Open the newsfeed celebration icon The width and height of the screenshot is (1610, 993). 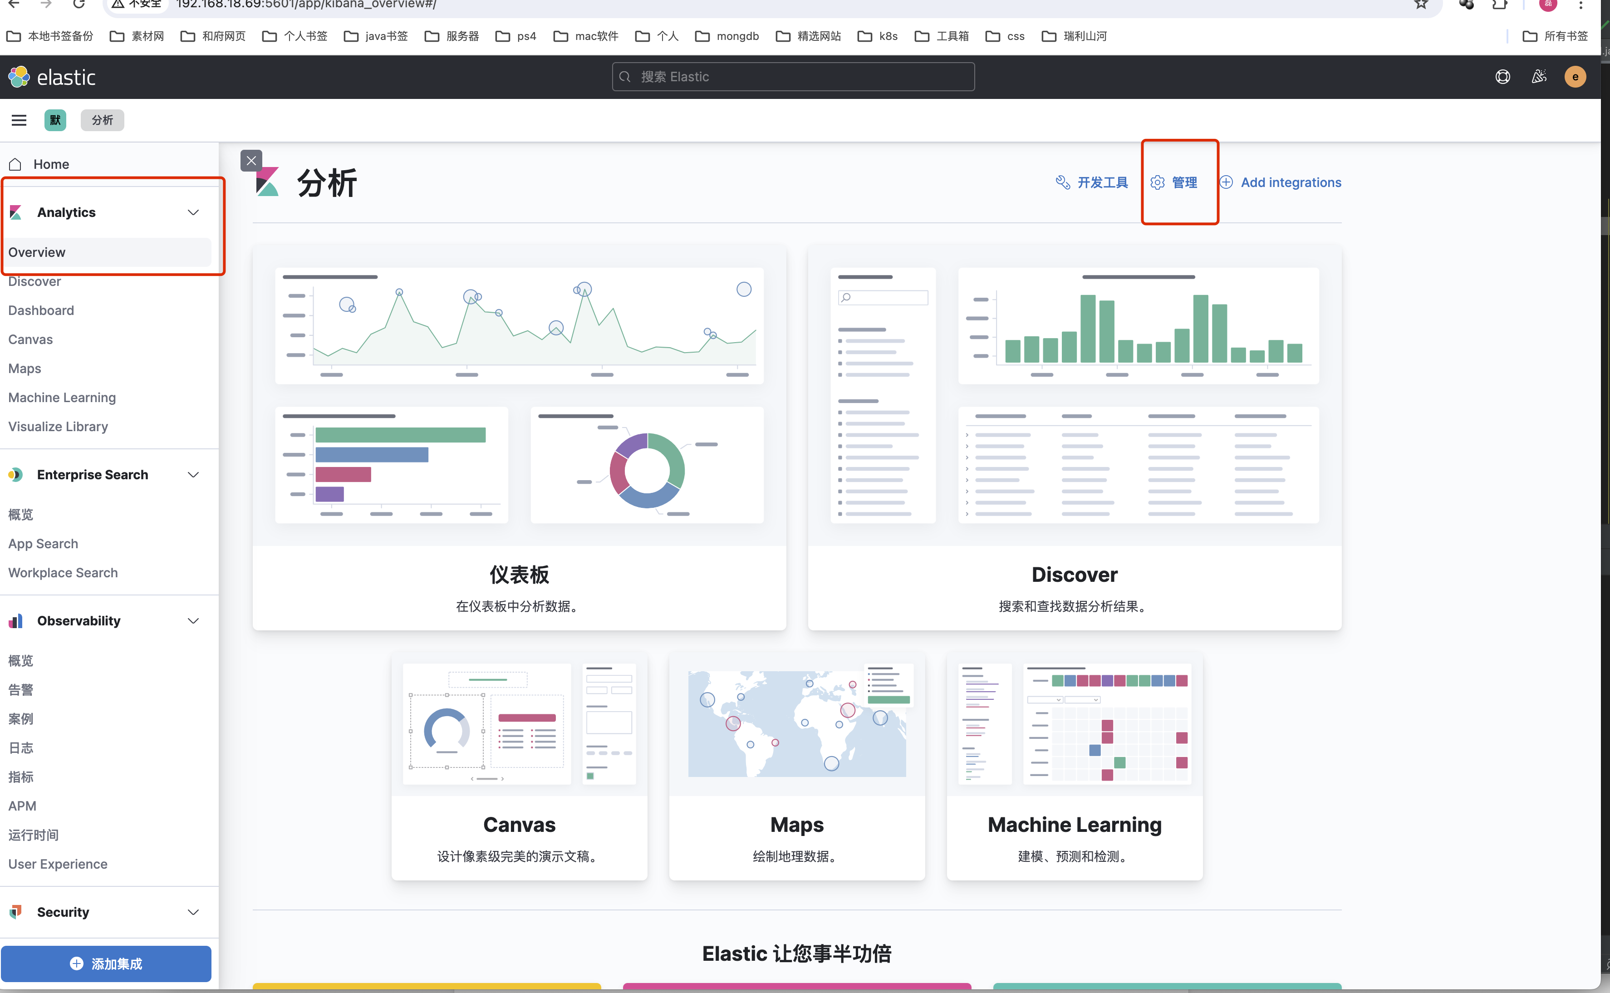pos(1538,77)
